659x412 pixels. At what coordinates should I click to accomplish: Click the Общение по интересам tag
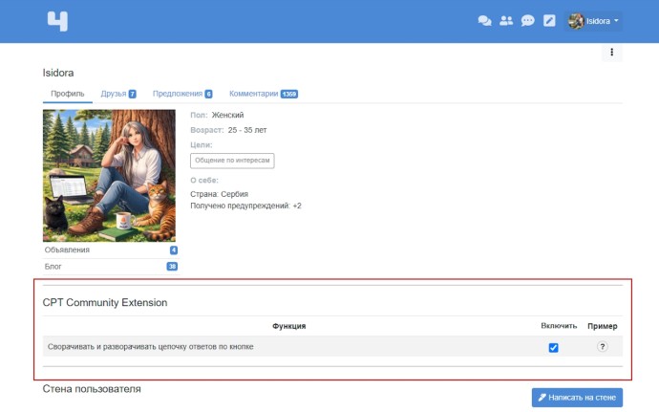[232, 161]
